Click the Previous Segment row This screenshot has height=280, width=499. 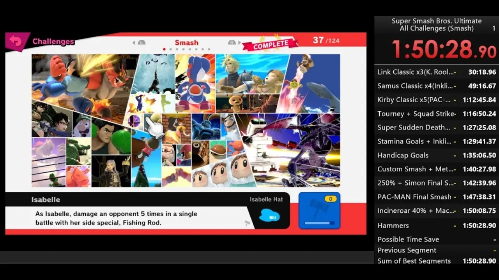coord(437,250)
